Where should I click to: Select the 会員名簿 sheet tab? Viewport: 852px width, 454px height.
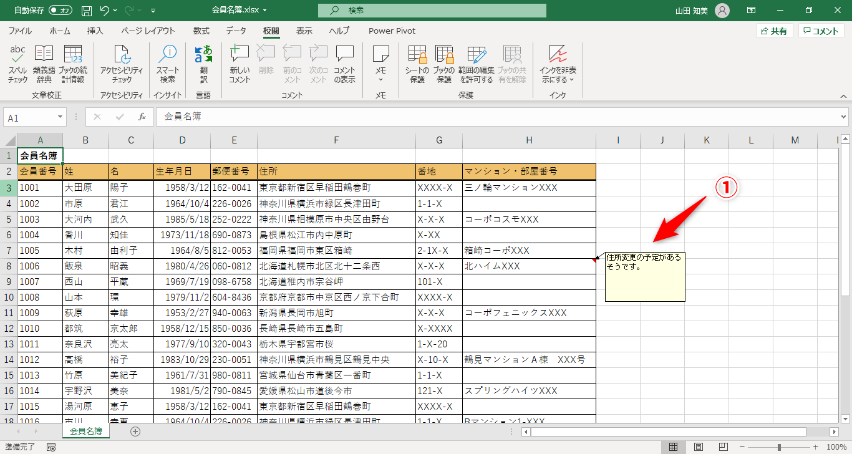coord(86,431)
